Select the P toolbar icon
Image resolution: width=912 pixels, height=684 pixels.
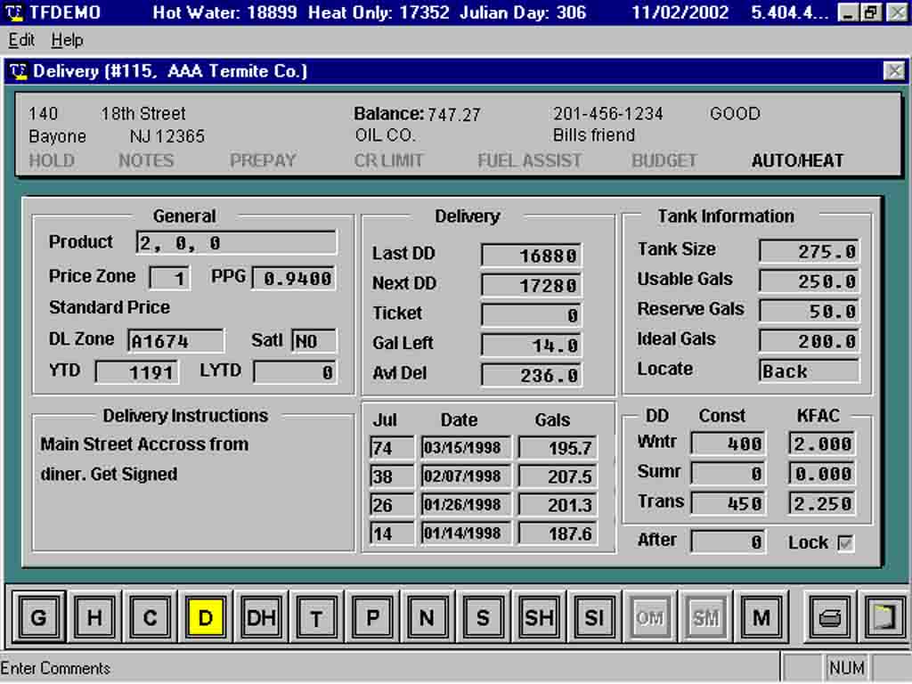[371, 616]
